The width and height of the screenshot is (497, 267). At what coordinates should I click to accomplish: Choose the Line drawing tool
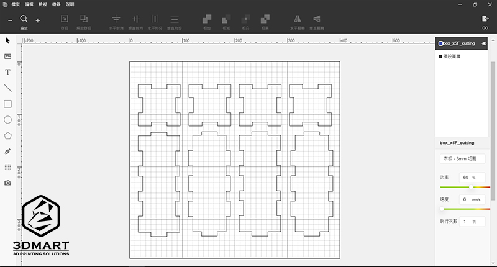[8, 88]
